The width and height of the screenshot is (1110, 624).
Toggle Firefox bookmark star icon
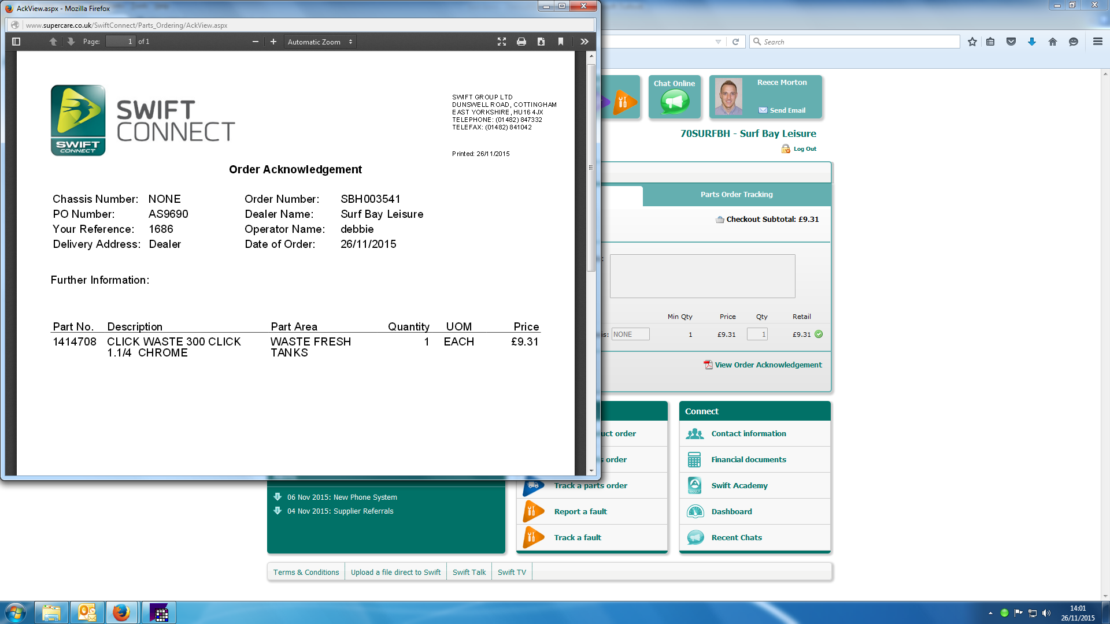tap(972, 42)
